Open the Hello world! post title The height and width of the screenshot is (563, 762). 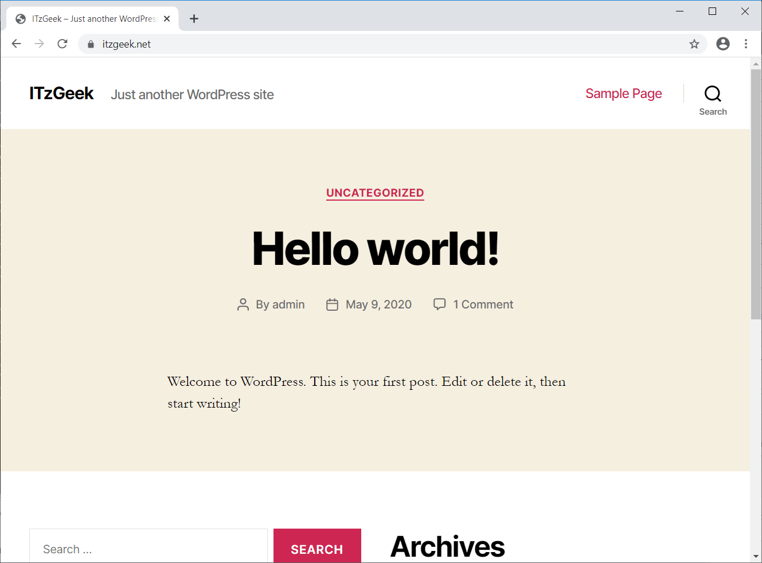pos(376,249)
